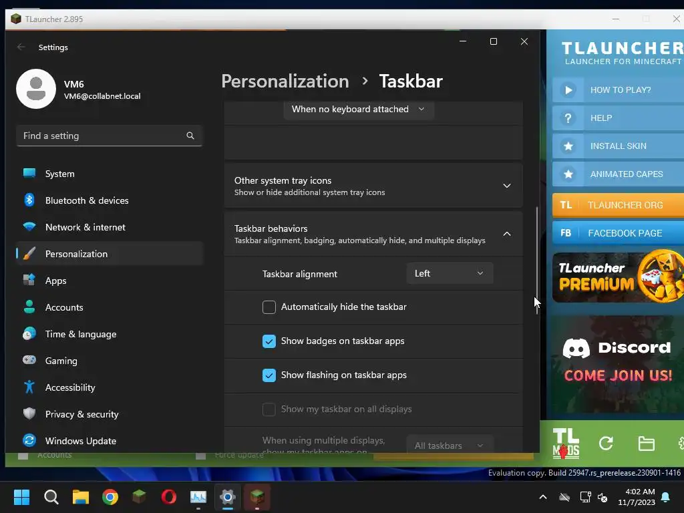Open network display tray icon
This screenshot has width=684, height=513.
(585, 497)
